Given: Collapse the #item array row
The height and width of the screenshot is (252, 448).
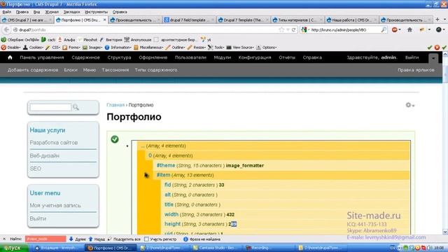Looking at the screenshot, I should (x=281, y=175).
